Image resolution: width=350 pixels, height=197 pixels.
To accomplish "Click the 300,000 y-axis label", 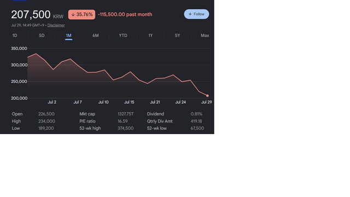I will (19, 65).
